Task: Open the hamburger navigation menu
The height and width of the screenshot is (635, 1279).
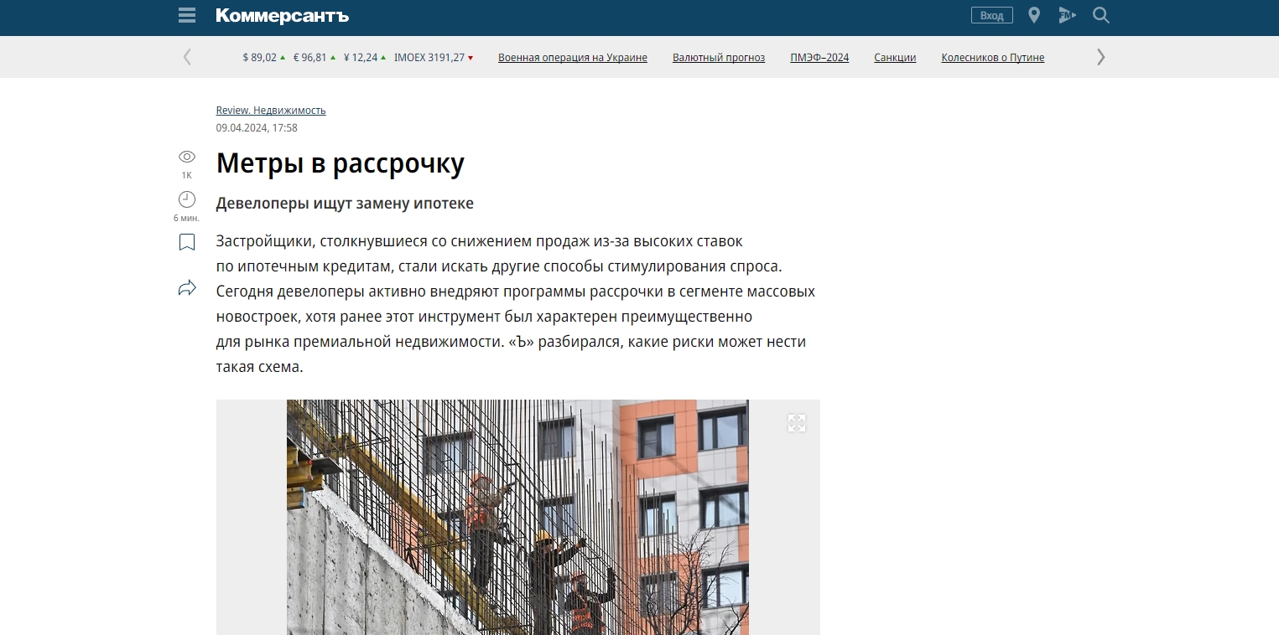Action: click(186, 15)
